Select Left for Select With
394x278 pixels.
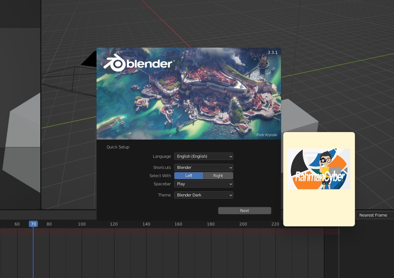point(189,176)
